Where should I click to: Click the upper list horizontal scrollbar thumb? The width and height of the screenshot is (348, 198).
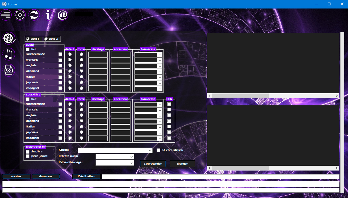240,95
